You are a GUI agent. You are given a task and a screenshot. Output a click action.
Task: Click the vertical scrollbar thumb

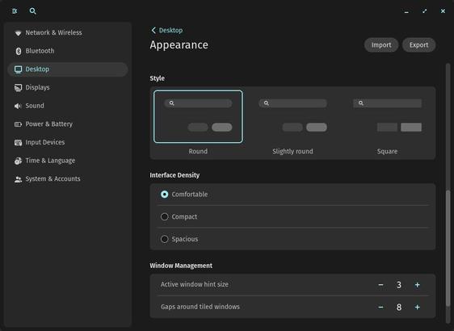pos(448,248)
